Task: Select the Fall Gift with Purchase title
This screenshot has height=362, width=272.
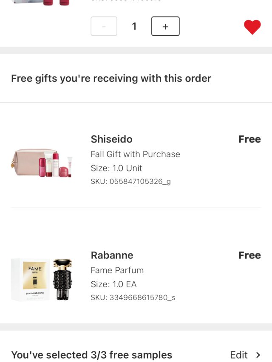Action: pyautogui.click(x=135, y=154)
